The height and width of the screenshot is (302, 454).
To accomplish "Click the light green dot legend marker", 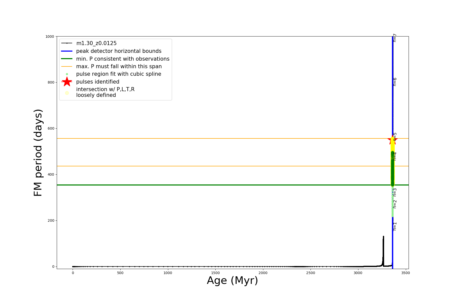I will [67, 74].
